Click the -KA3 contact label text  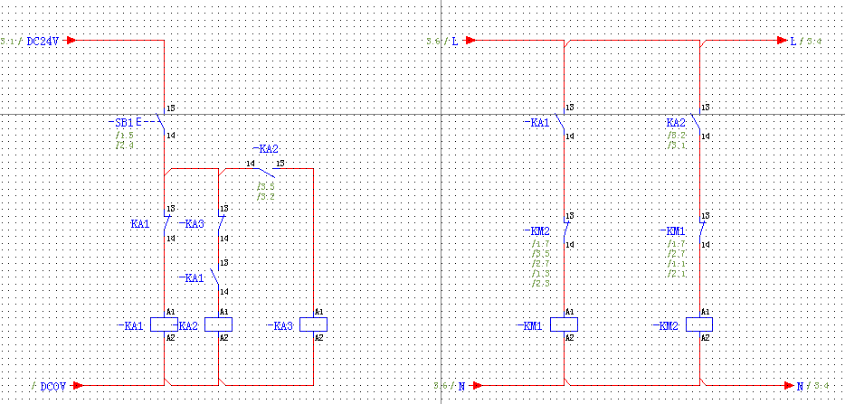(x=191, y=223)
